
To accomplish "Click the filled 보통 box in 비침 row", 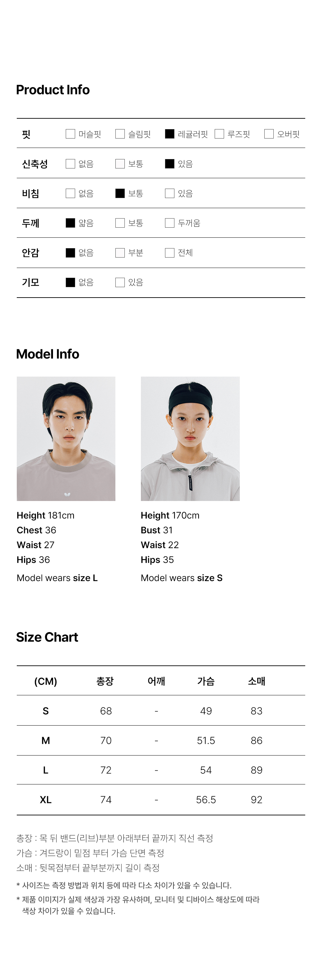I will click(x=120, y=193).
